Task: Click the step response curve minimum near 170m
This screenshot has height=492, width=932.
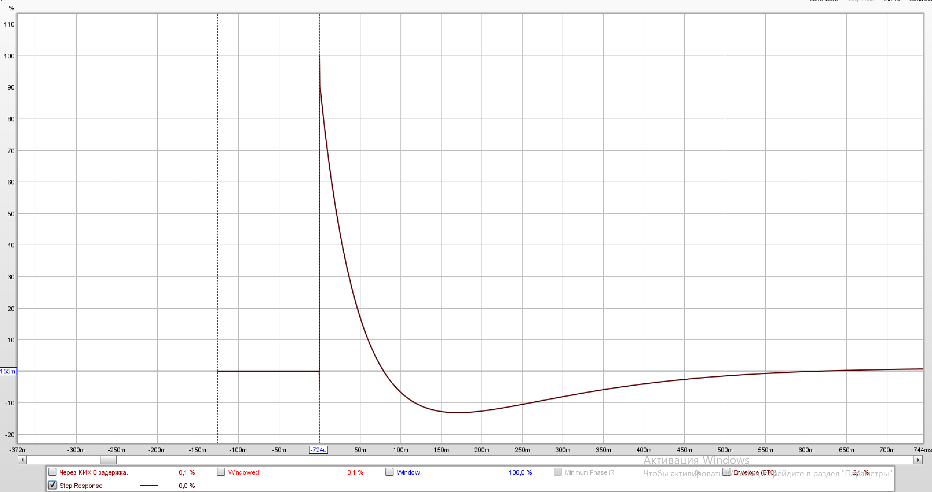Action: [x=458, y=412]
